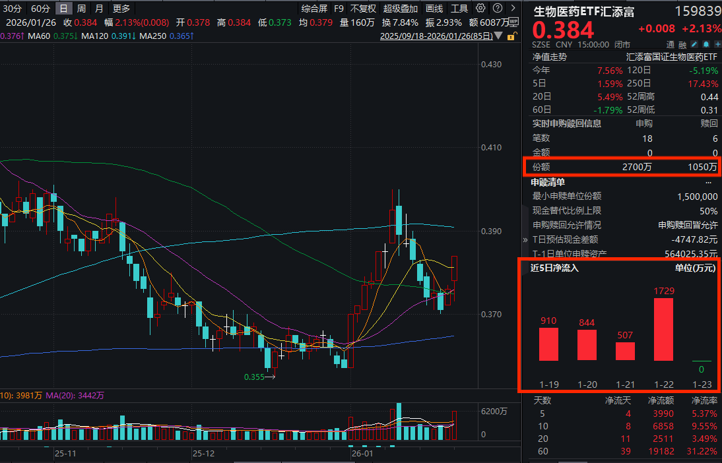722x463 pixels.
Task: Expand the 更多 timeframe options
Action: coord(121,9)
